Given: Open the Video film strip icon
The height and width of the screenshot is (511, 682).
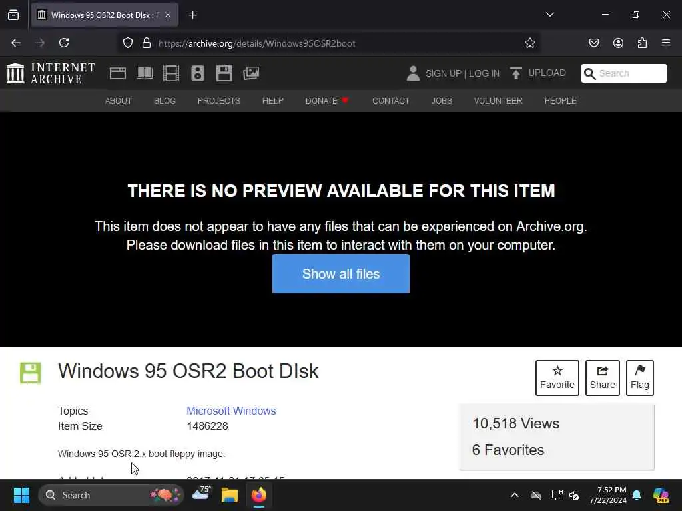Looking at the screenshot, I should [171, 73].
